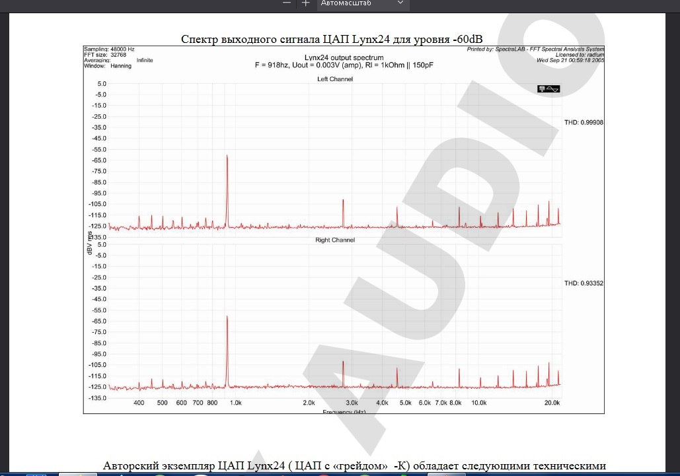
Task: Click the '700' frequency axis label
Action: [198, 403]
